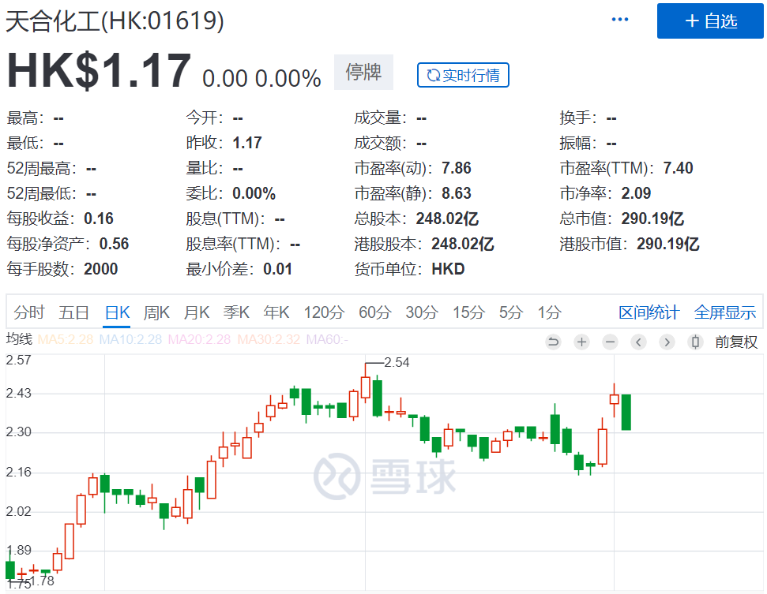Click the last green candlestick on chart
This screenshot has height=594, width=767.
coord(626,412)
